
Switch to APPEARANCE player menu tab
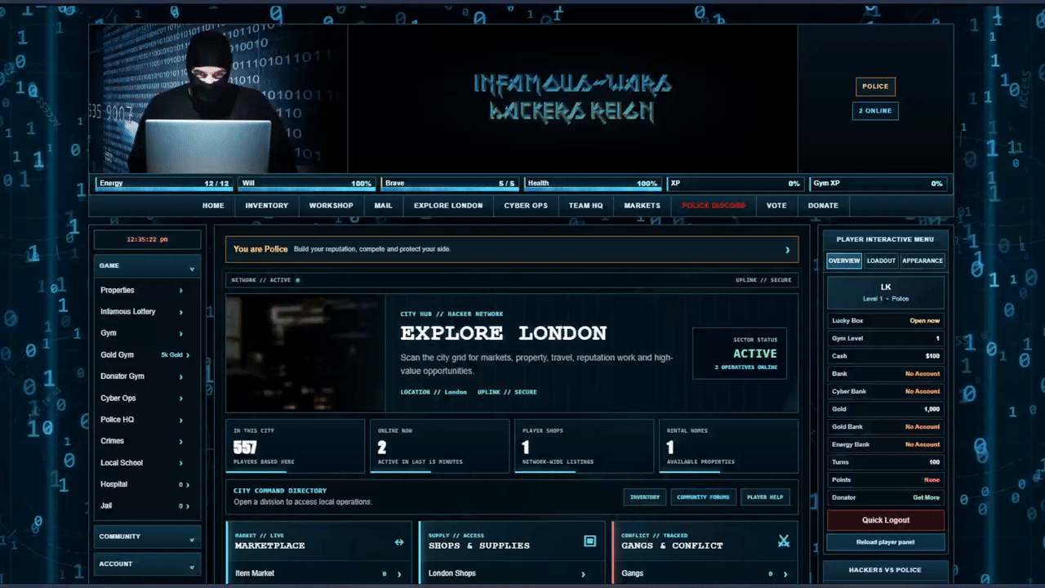click(923, 261)
